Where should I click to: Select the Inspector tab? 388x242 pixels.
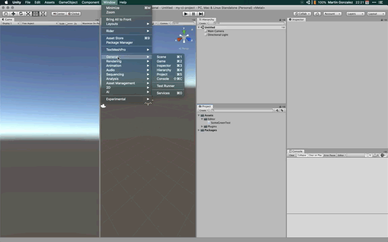[x=297, y=19]
